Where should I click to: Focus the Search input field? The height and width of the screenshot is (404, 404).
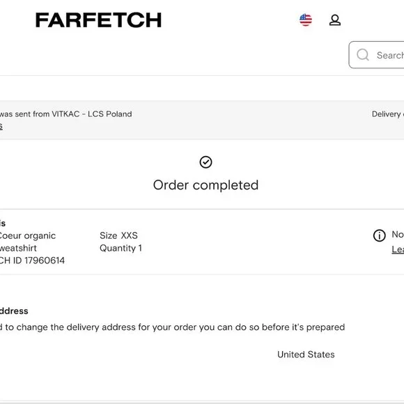[376, 55]
